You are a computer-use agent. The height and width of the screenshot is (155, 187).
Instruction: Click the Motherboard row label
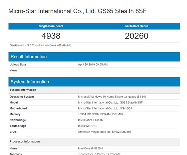18,108
